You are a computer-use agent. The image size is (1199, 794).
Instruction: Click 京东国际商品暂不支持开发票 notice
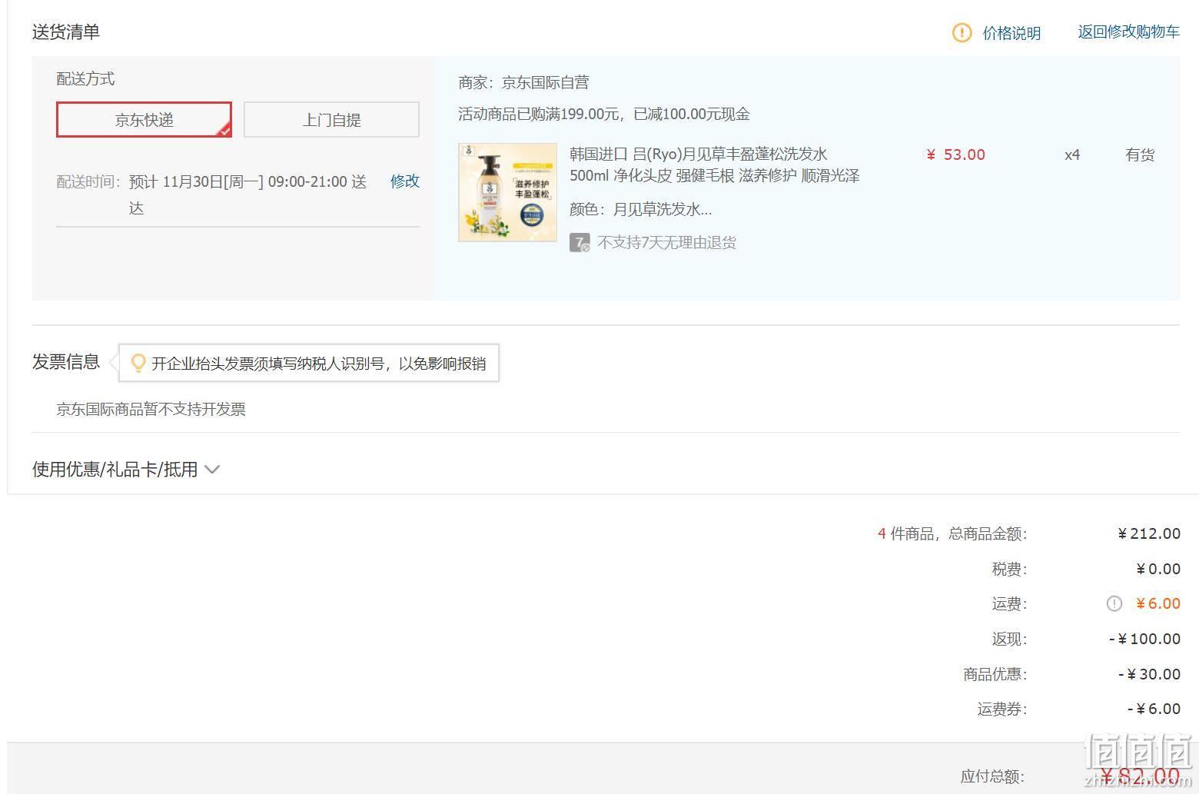coord(151,409)
